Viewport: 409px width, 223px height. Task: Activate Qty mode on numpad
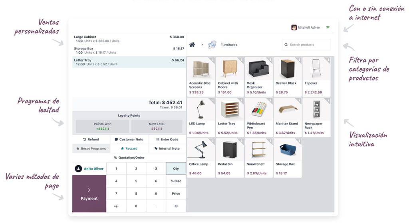pyautogui.click(x=176, y=169)
